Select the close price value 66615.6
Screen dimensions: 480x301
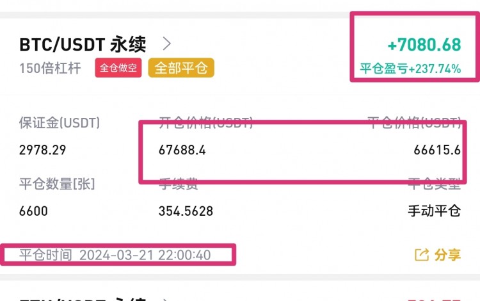[437, 150]
